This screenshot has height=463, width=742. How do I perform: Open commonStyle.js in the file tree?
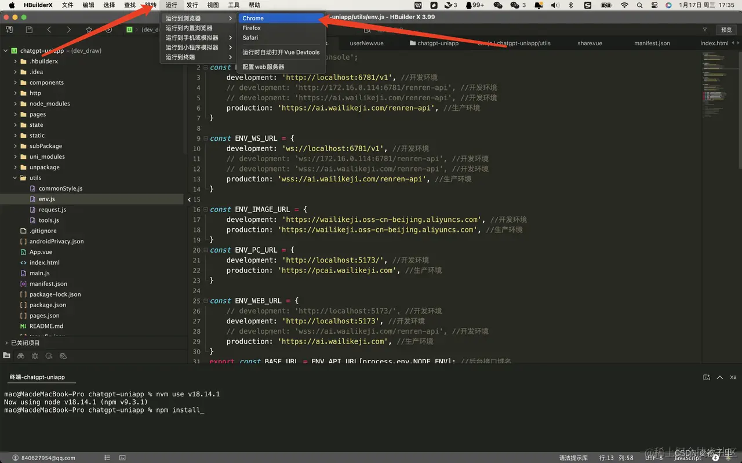[60, 188]
